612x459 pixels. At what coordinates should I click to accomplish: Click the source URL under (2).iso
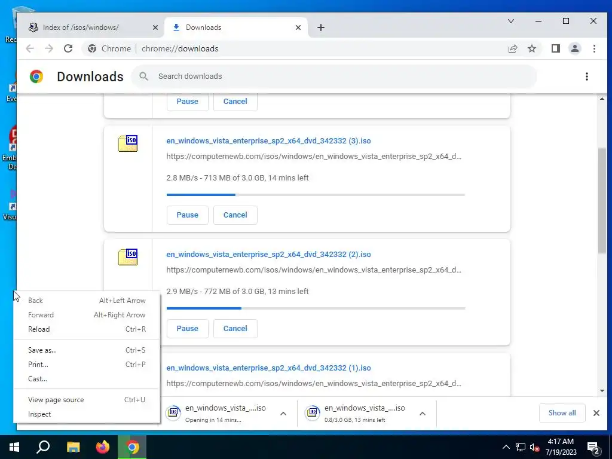[x=314, y=270]
